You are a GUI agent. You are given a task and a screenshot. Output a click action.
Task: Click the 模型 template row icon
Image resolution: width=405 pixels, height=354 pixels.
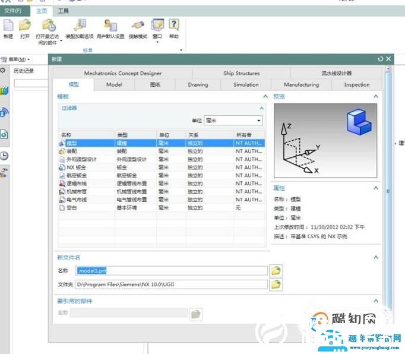pyautogui.click(x=62, y=143)
